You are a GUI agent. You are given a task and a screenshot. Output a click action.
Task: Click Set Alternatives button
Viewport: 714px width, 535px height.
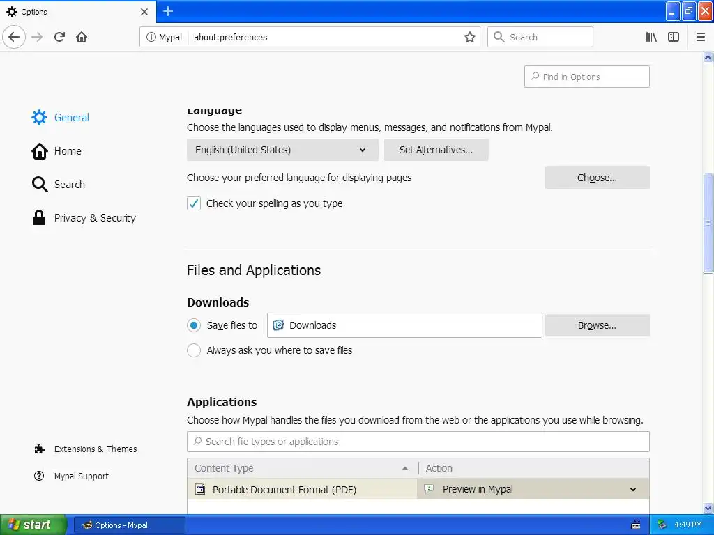click(436, 150)
